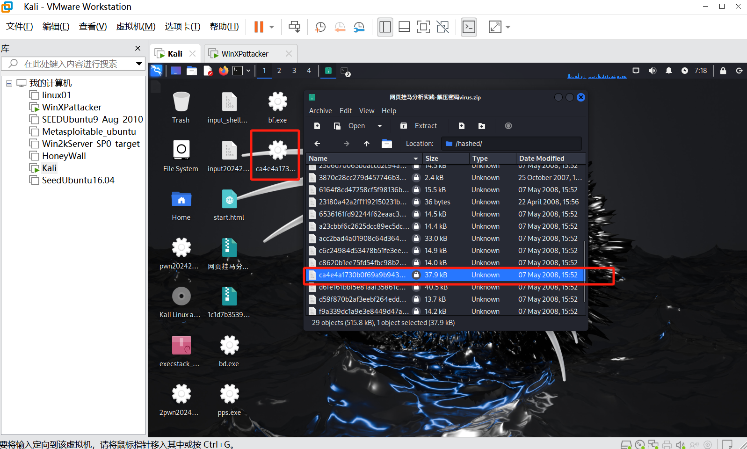Screen dimensions: 747x449
Task: Open the notifications bell in Kali panel
Action: [669, 71]
